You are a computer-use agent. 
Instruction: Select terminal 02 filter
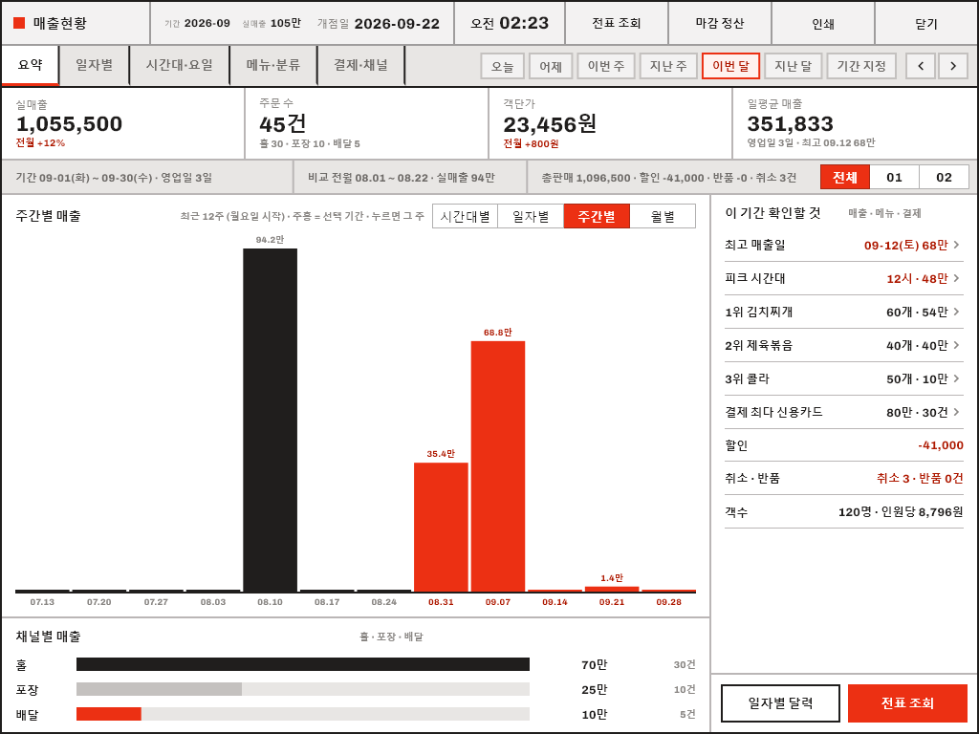(944, 177)
